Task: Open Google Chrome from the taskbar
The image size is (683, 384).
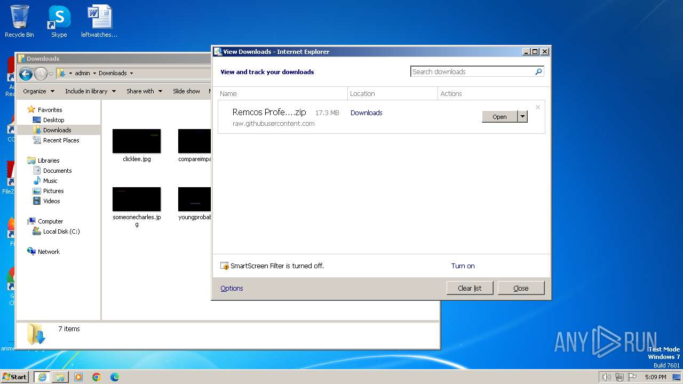Action: 96,377
